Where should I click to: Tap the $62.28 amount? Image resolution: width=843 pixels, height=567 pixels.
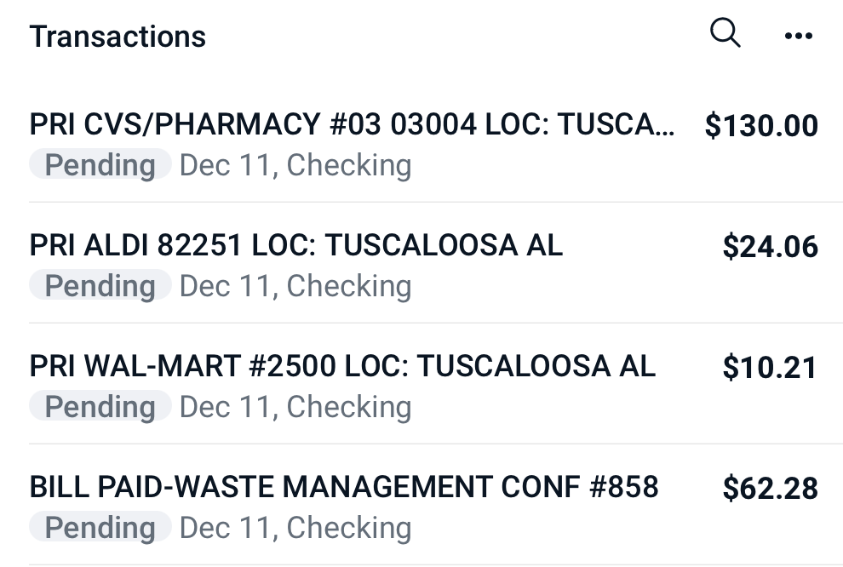[x=771, y=486]
